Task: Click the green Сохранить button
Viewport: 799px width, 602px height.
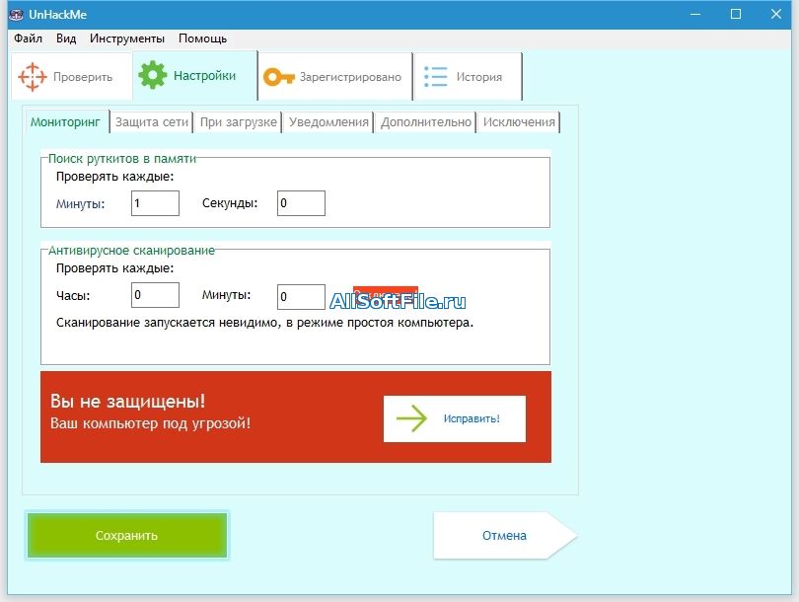Action: 127,535
